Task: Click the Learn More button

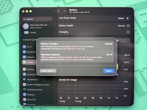Action: pyautogui.click(x=48, y=71)
